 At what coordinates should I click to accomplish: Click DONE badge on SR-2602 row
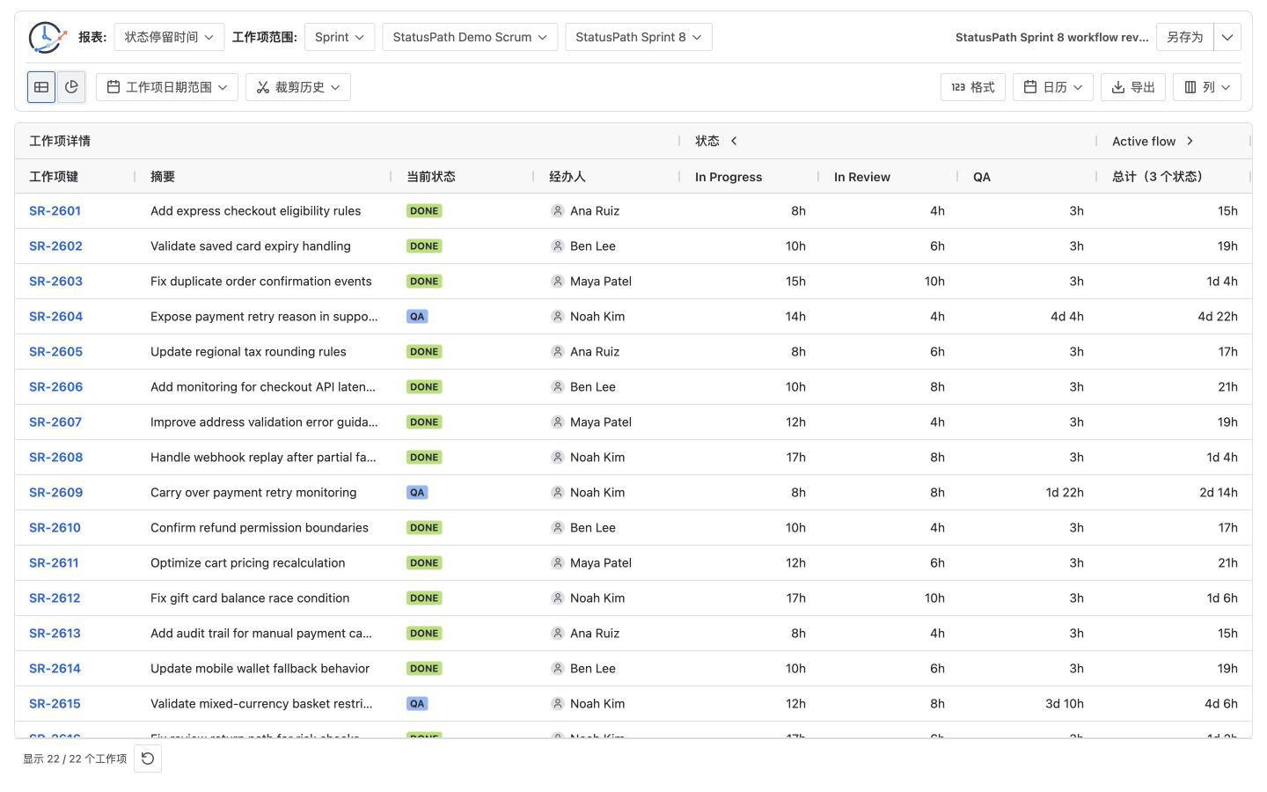click(424, 246)
